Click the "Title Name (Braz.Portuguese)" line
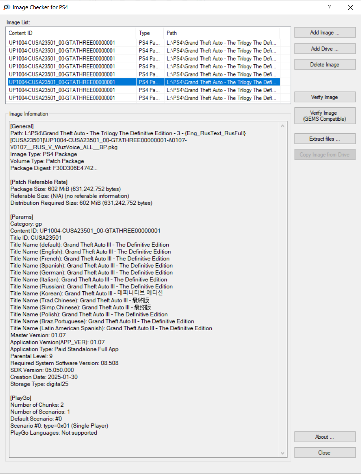 pos(102,321)
